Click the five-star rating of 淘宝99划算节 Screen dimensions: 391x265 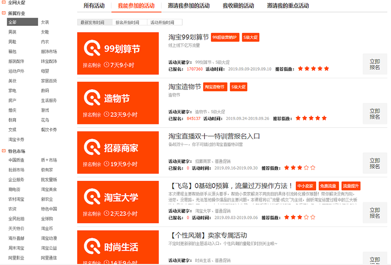(313, 68)
